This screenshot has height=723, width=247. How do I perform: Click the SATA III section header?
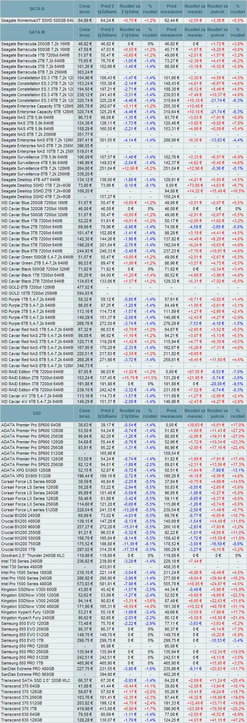tap(37, 32)
